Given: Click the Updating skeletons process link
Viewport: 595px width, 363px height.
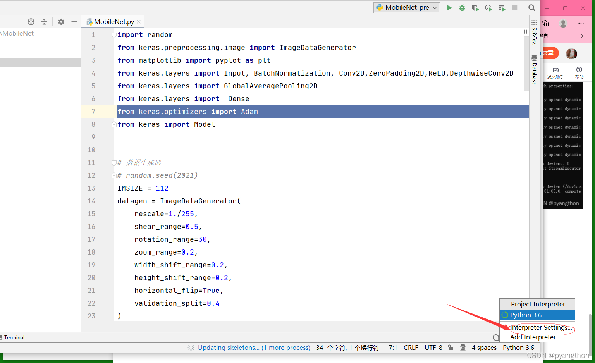Looking at the screenshot, I should (x=254, y=348).
